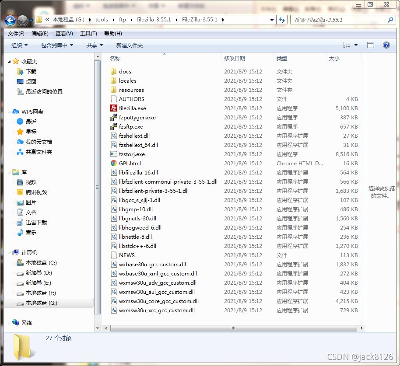Screen dimensions: 400x366
Task: Select the libgmp-10.dll file icon
Action: [113, 209]
